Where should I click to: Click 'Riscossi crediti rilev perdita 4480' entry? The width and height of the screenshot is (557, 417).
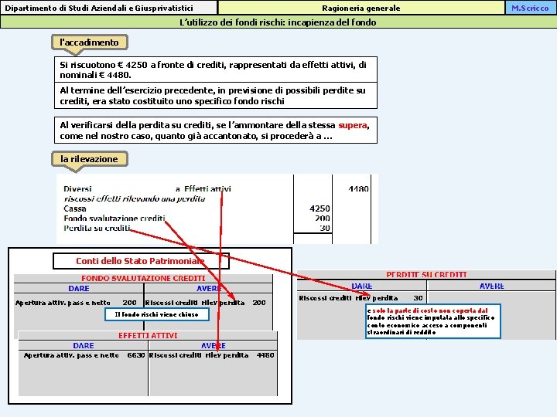pos(212,355)
